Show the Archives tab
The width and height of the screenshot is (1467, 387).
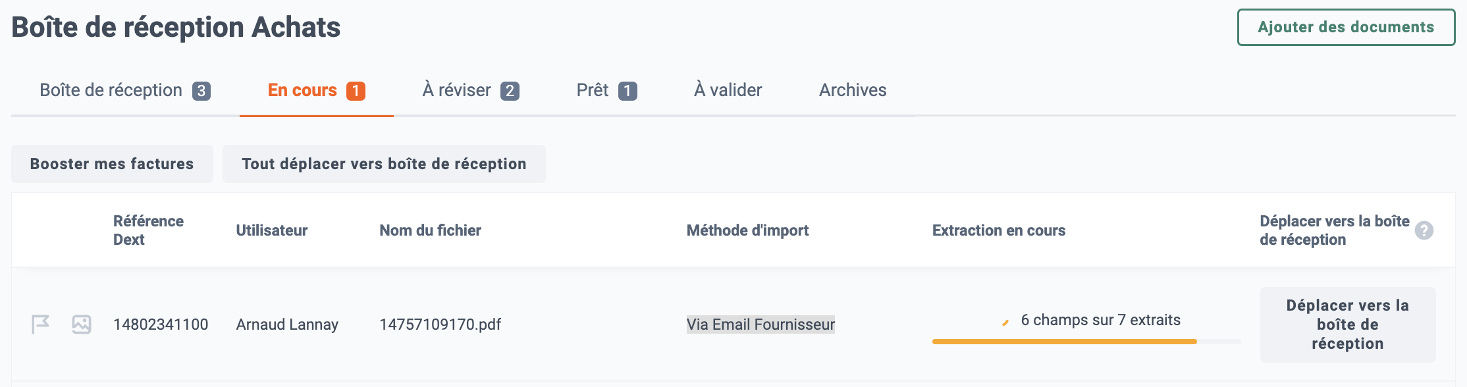click(853, 90)
